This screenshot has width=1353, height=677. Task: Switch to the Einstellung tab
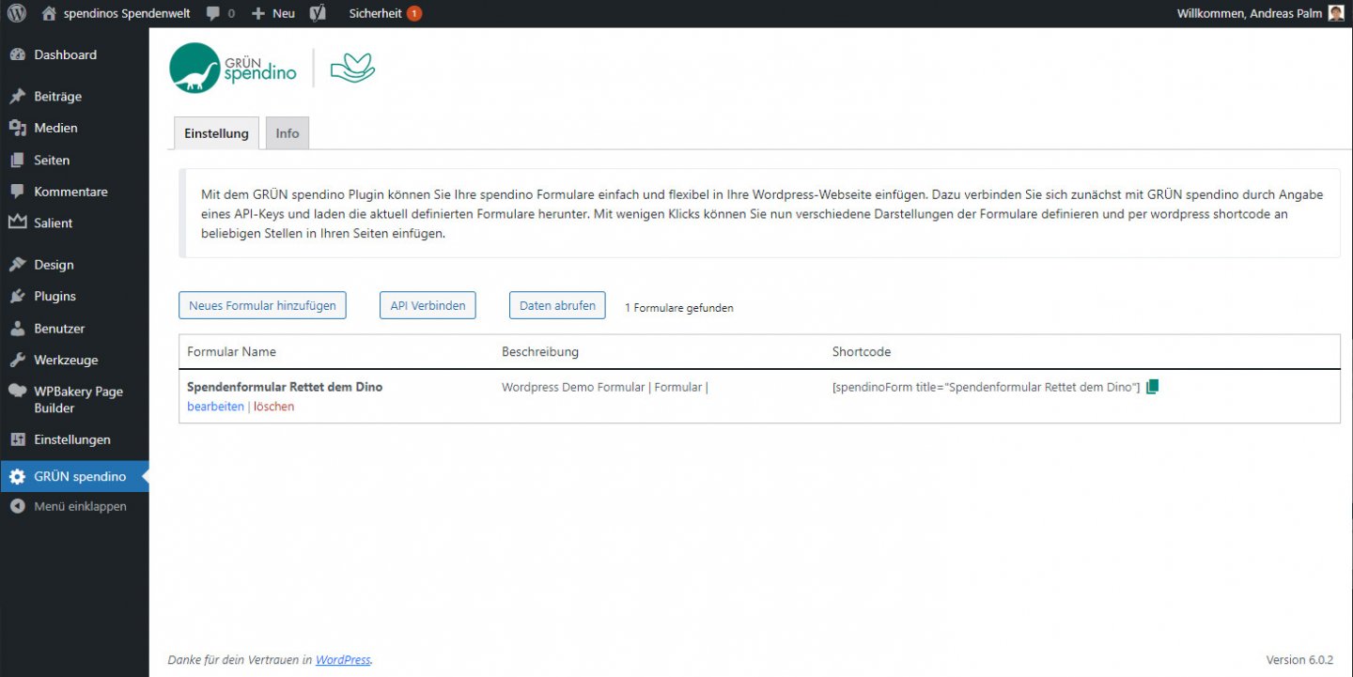click(x=216, y=133)
